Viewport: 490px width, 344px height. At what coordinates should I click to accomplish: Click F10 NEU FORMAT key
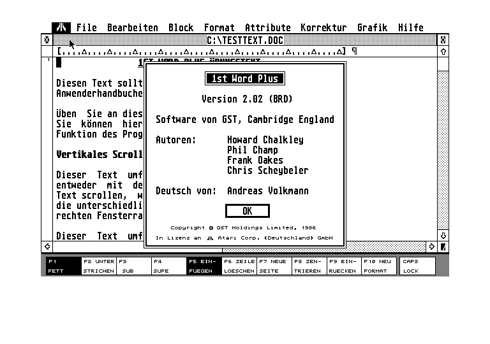point(379,266)
